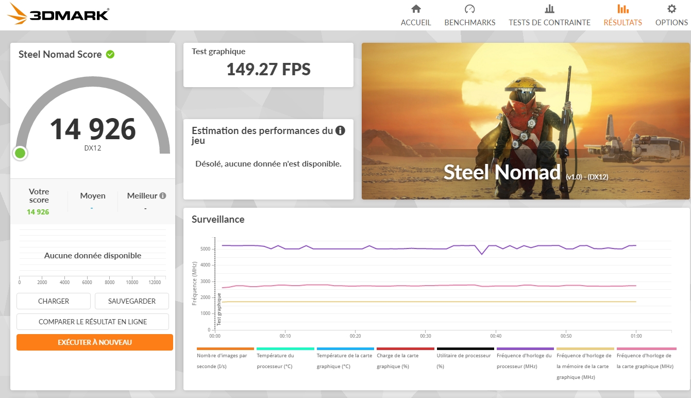691x398 pixels.
Task: Open the Tests de contrainte chart icon
Action: click(x=549, y=9)
